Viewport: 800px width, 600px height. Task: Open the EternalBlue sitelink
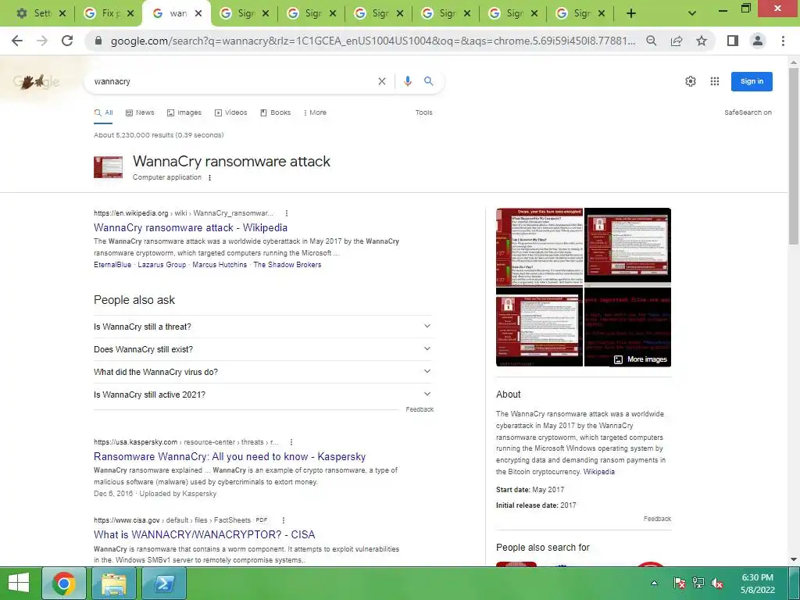(112, 265)
